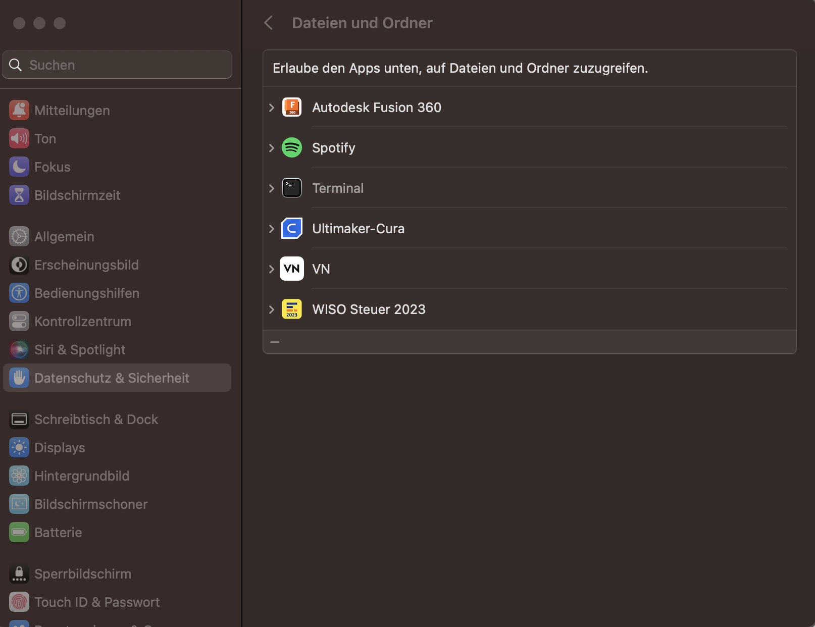Click the Bildschirmschoner sidebar label
The width and height of the screenshot is (815, 627).
click(91, 504)
